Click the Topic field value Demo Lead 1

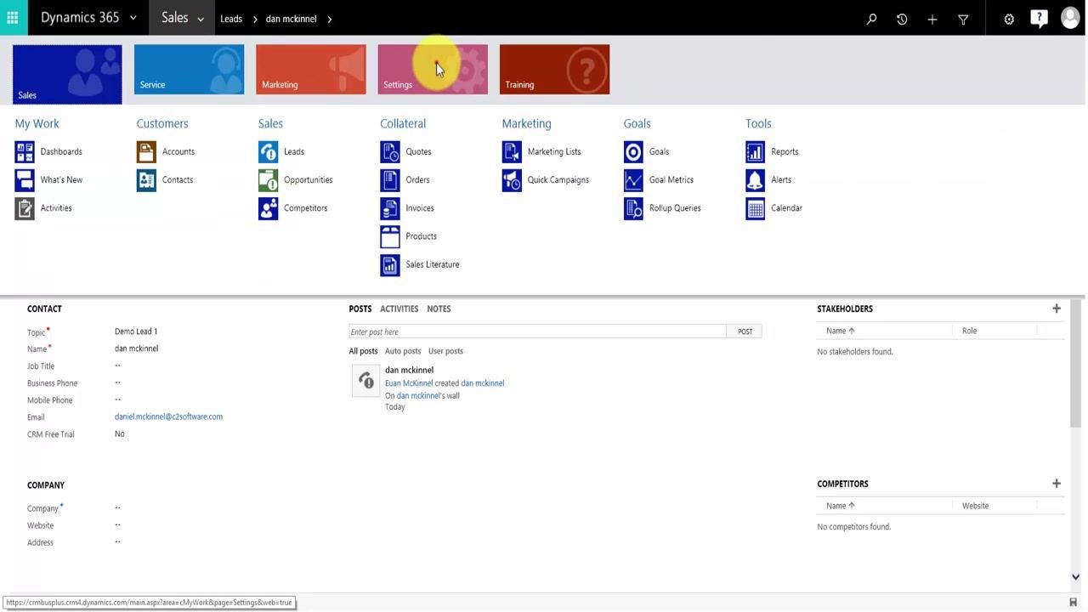[x=136, y=331]
